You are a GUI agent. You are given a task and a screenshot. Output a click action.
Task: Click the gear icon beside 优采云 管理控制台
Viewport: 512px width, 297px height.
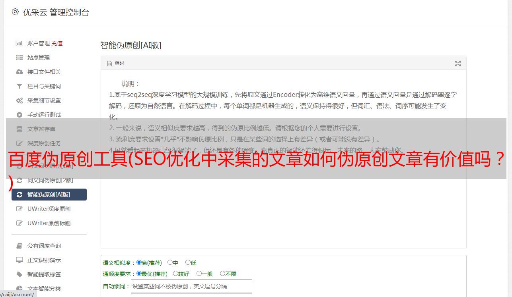click(x=15, y=12)
